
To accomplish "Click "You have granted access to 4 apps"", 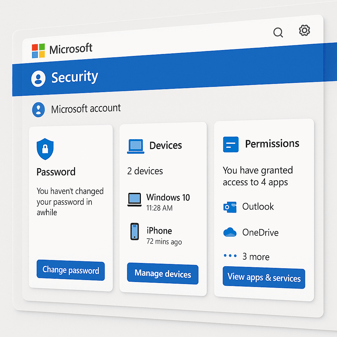I will (258, 176).
